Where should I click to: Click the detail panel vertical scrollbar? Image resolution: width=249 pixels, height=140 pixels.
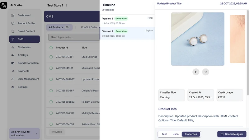pos(248,53)
